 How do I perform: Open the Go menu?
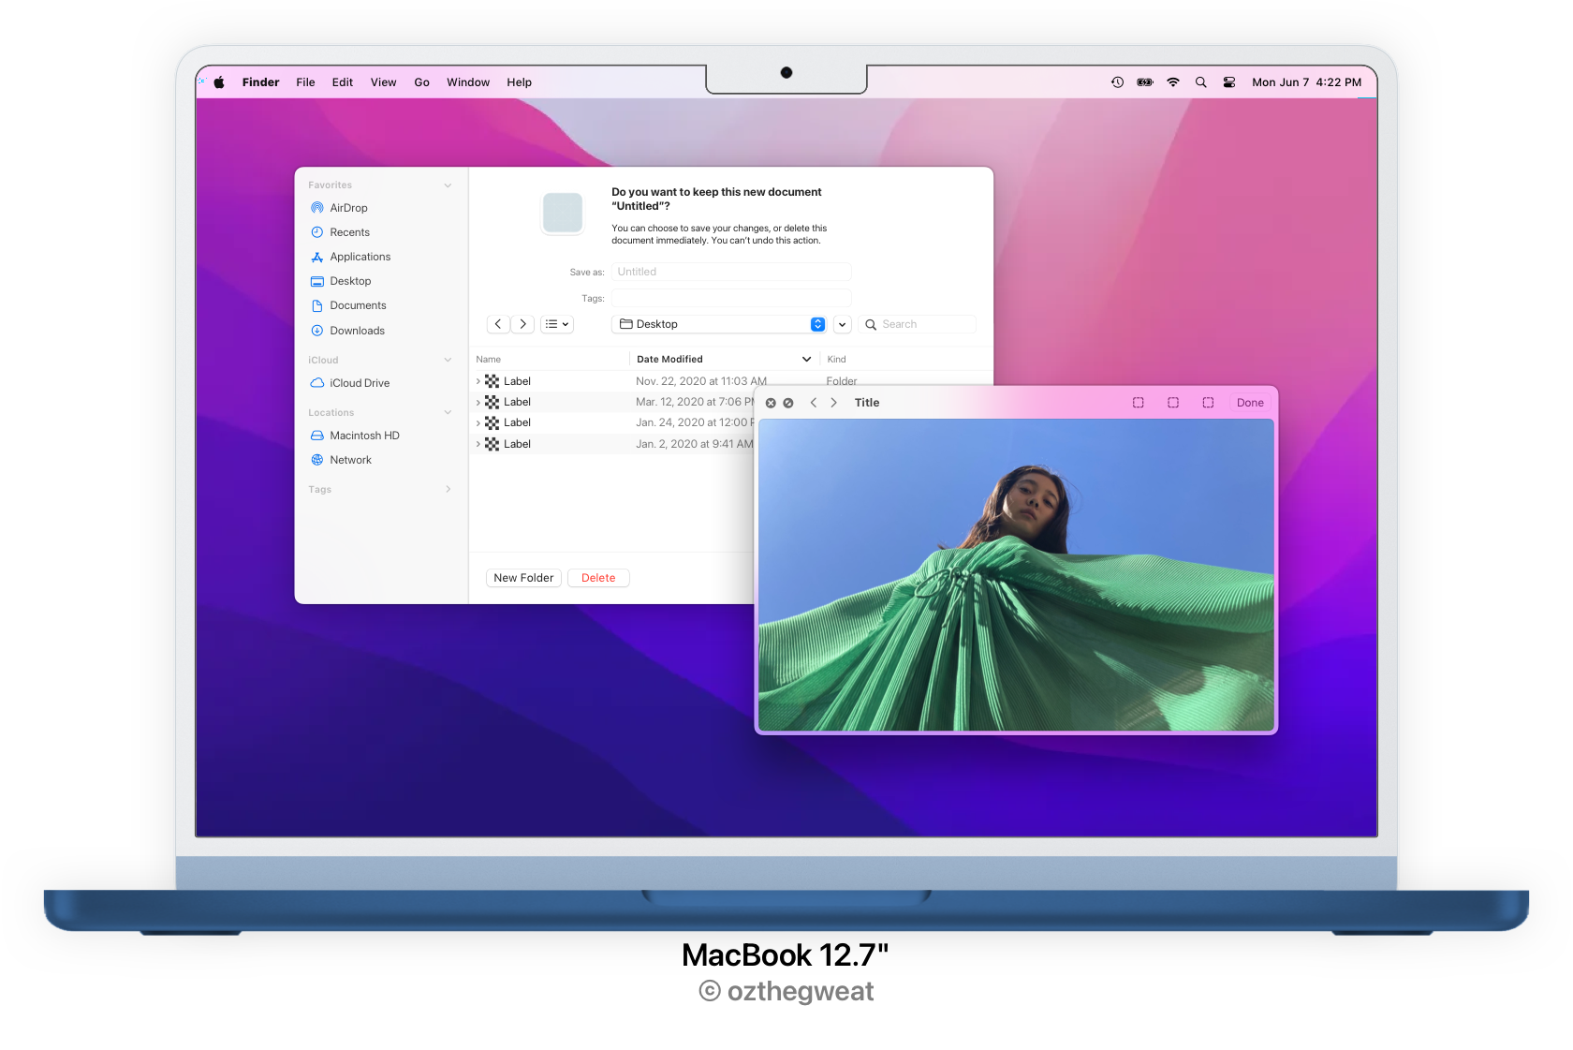point(421,81)
